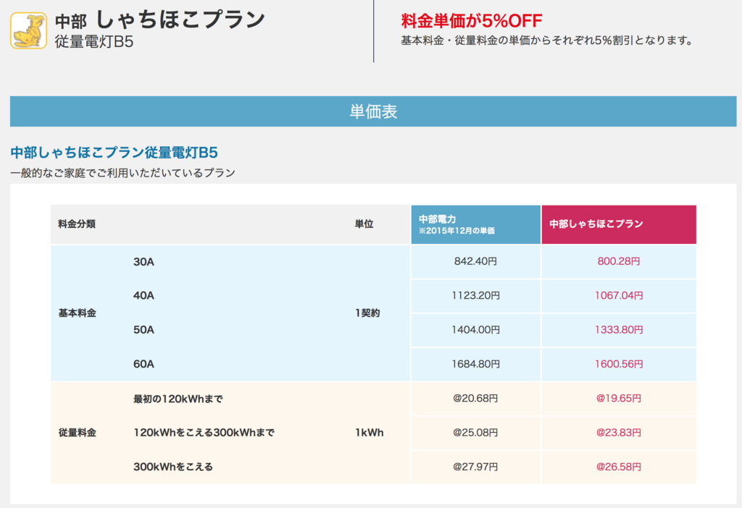Click the @27.97円 rate cell
The image size is (742, 508).
coord(475,467)
